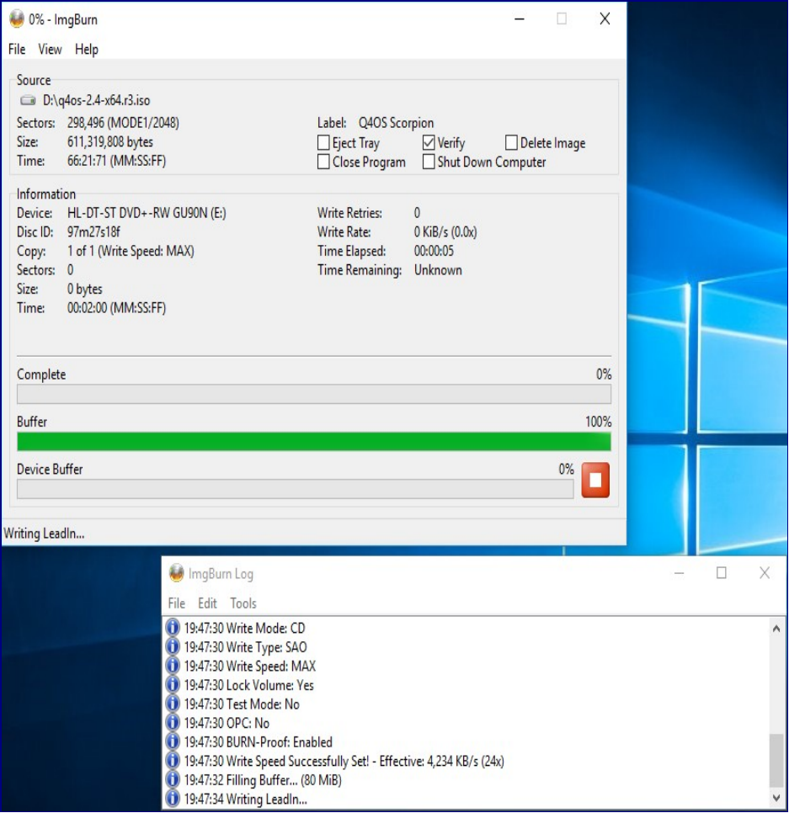The height and width of the screenshot is (813, 789).
Task: Click the drive icon beside the ISO path
Action: tap(29, 100)
